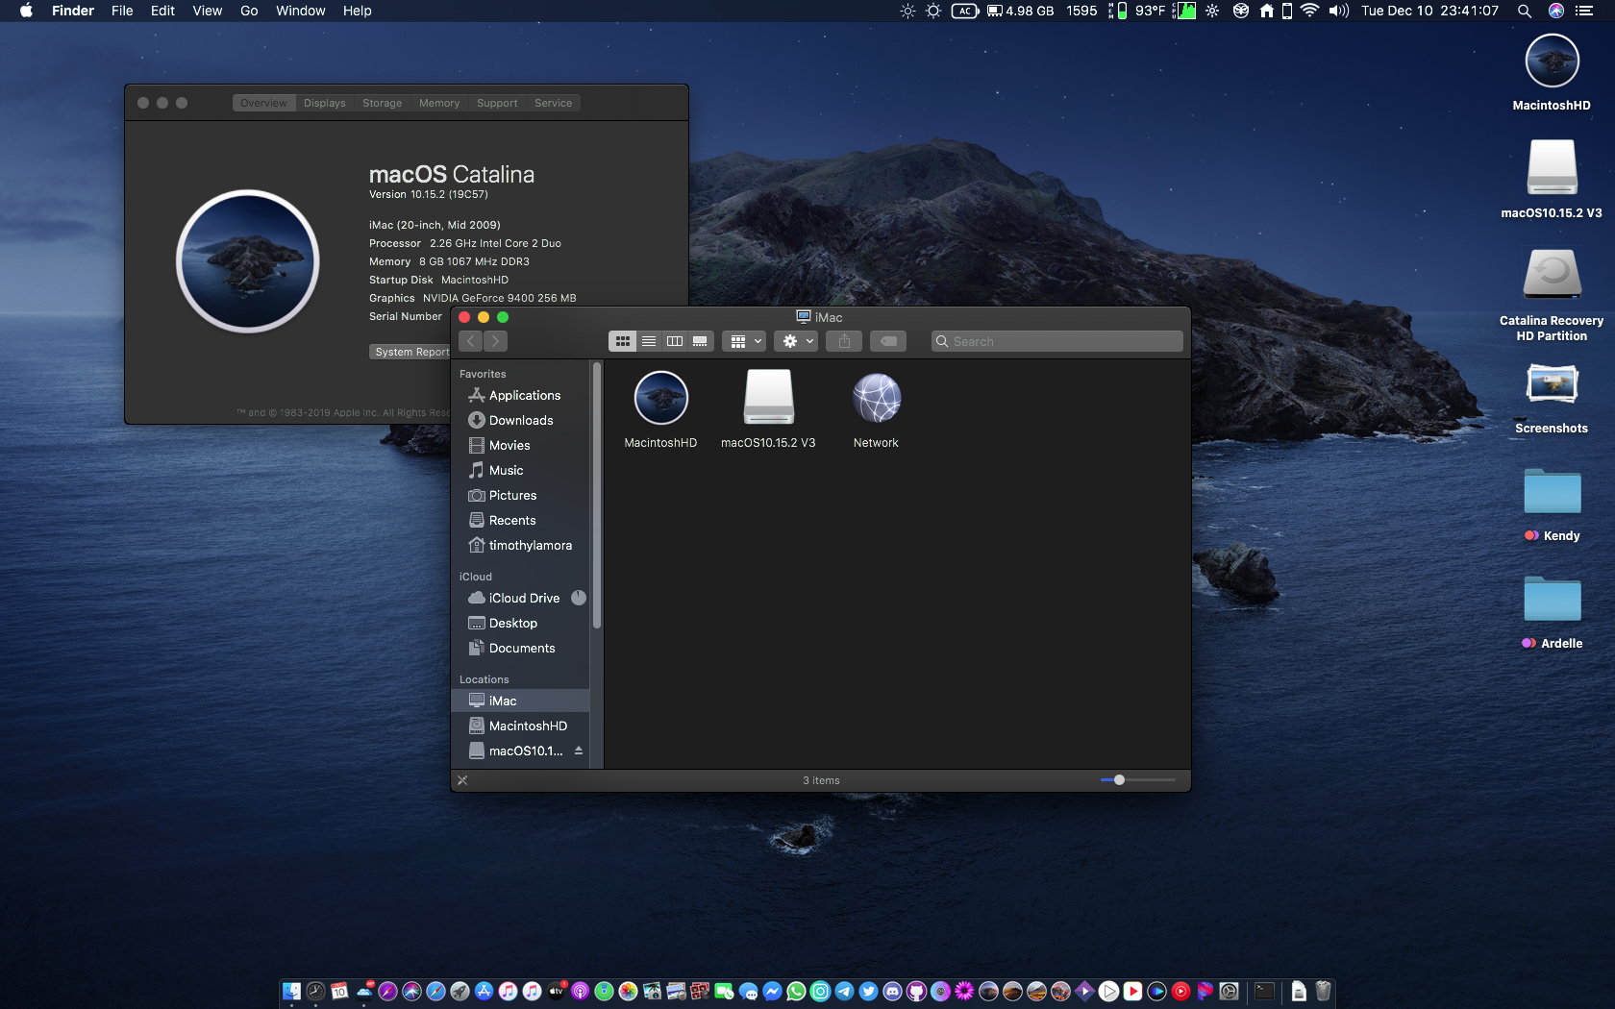Image resolution: width=1615 pixels, height=1009 pixels.
Task: Select macOS10.15.2 V3 drive in Finder
Action: [768, 409]
